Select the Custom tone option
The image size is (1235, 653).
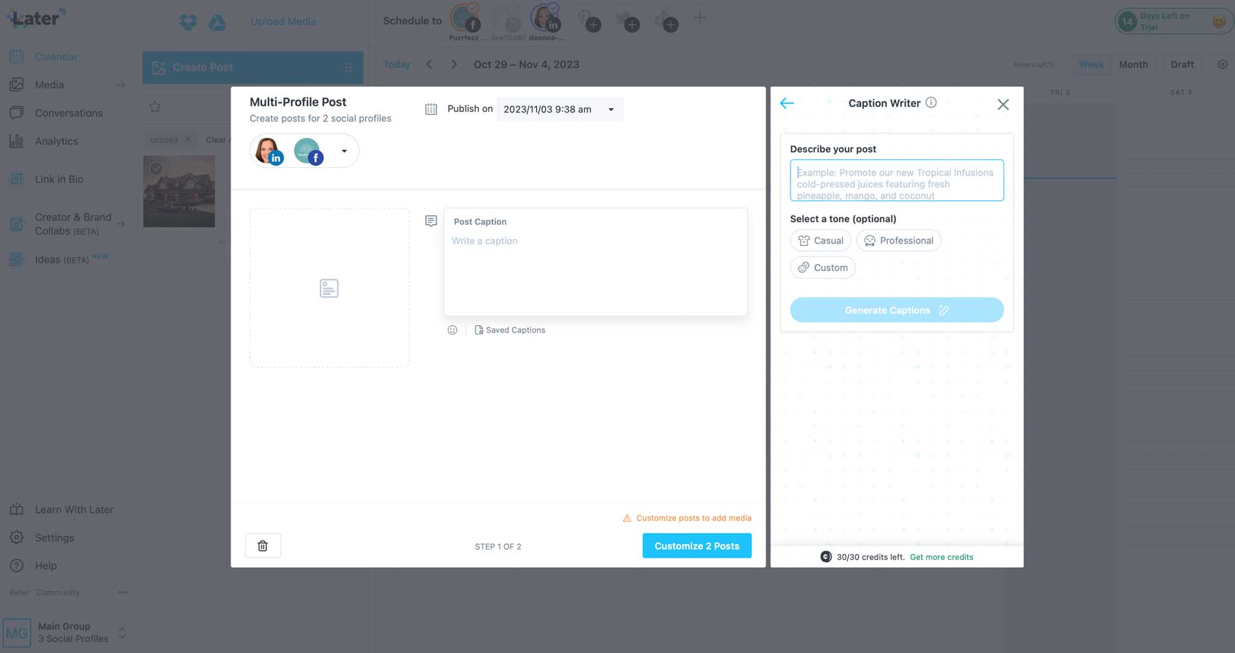(823, 268)
